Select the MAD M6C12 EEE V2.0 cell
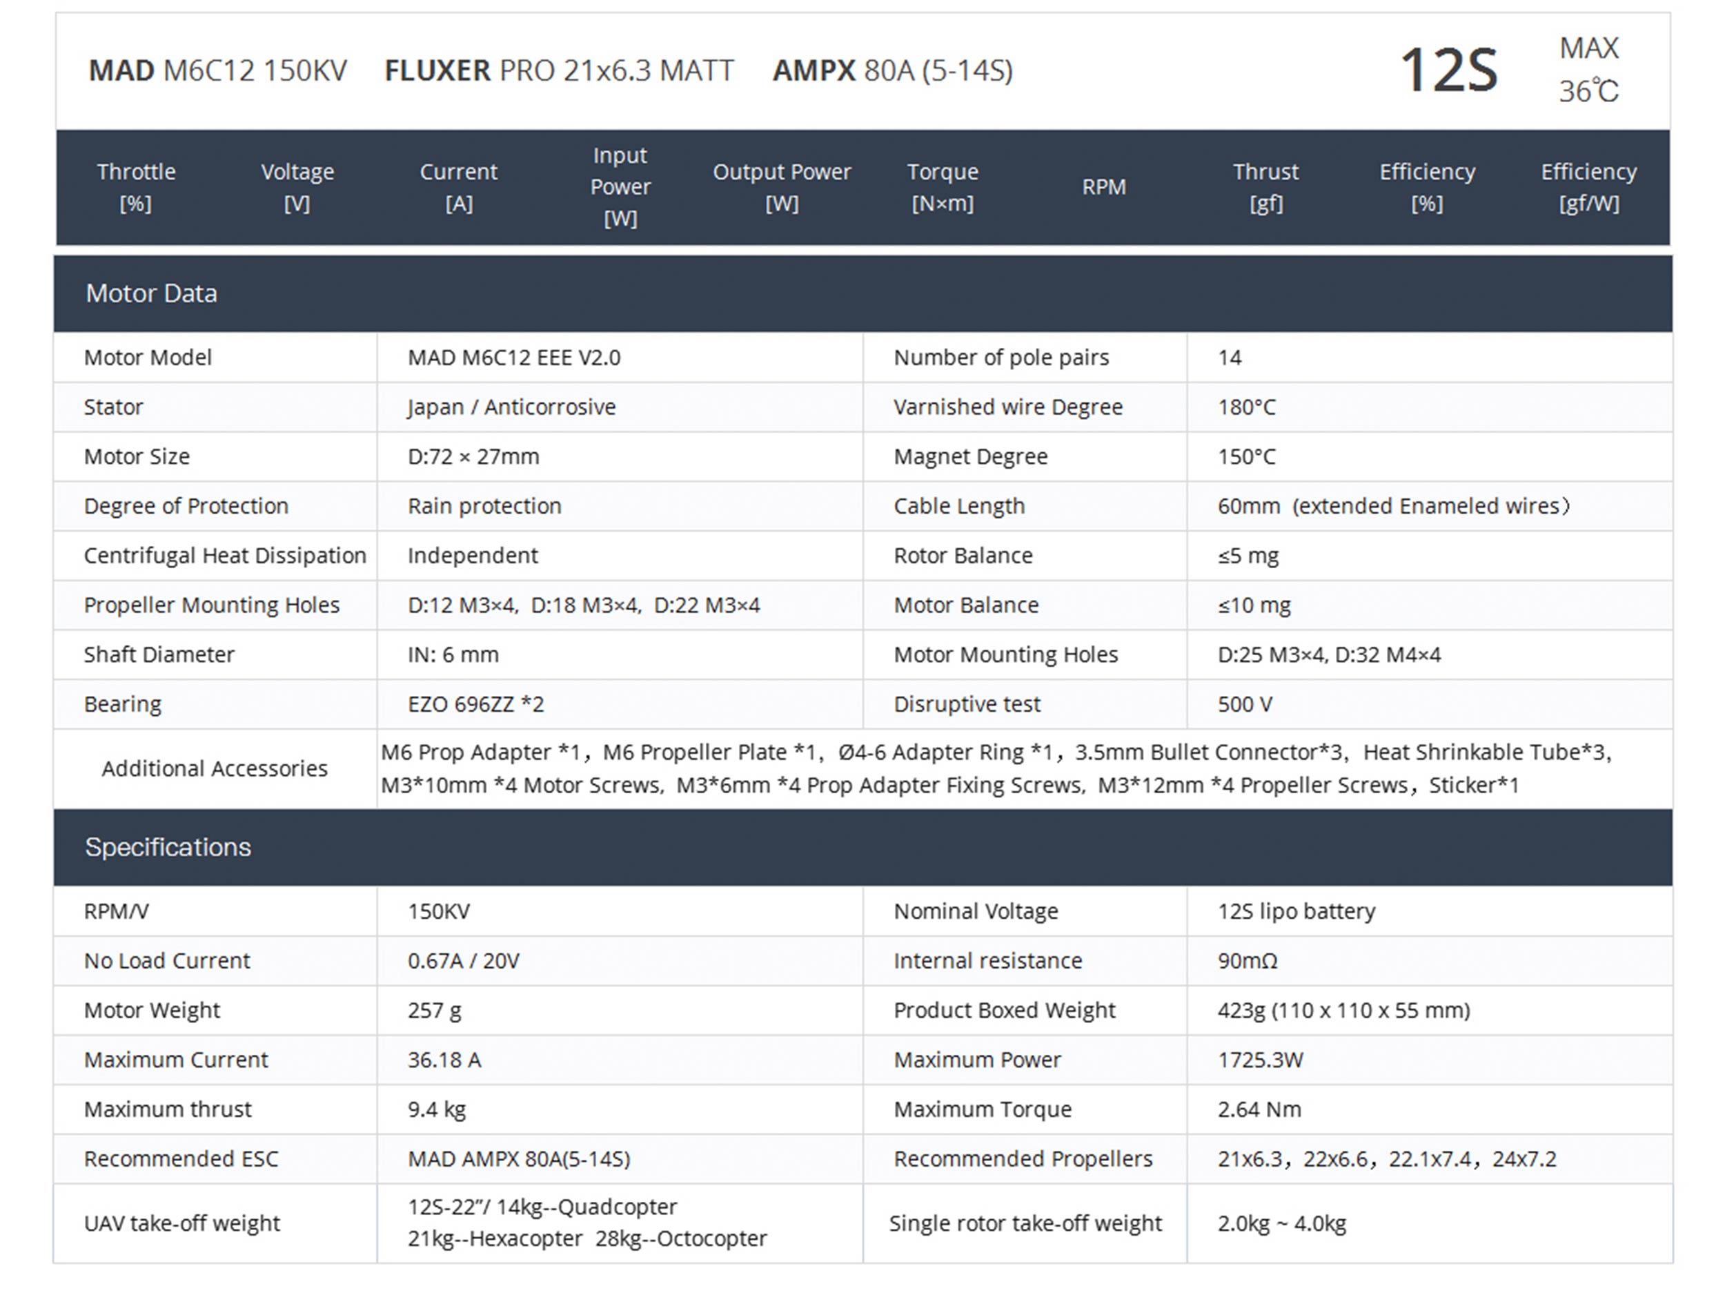1725x1293 pixels. click(514, 358)
